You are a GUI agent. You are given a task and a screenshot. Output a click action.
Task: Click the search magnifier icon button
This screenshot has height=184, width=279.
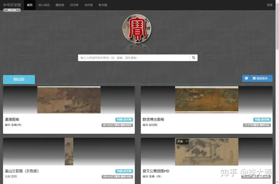(x=194, y=58)
